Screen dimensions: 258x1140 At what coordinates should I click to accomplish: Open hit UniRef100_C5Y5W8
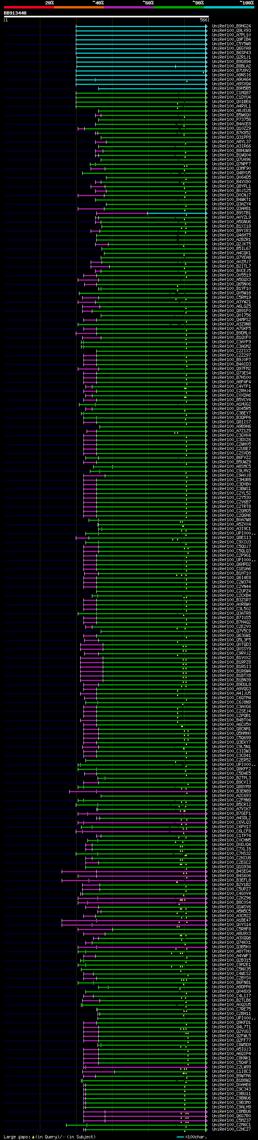tap(231, 44)
